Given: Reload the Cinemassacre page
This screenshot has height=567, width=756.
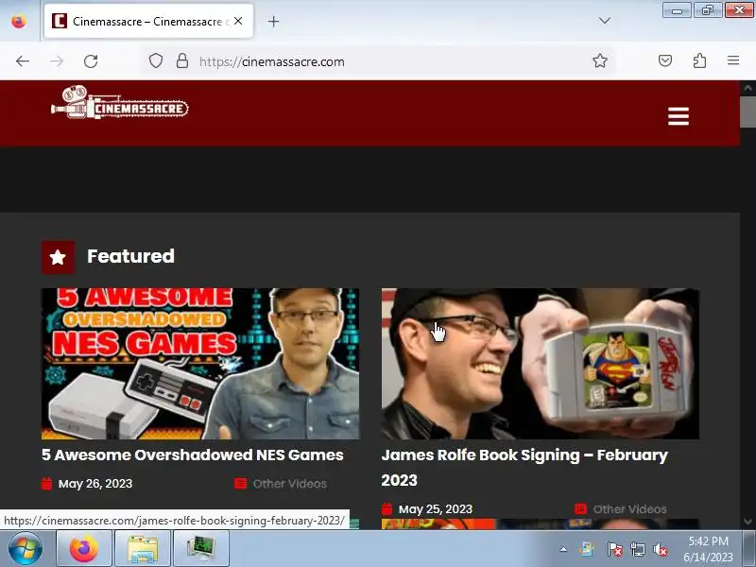Looking at the screenshot, I should coord(91,61).
